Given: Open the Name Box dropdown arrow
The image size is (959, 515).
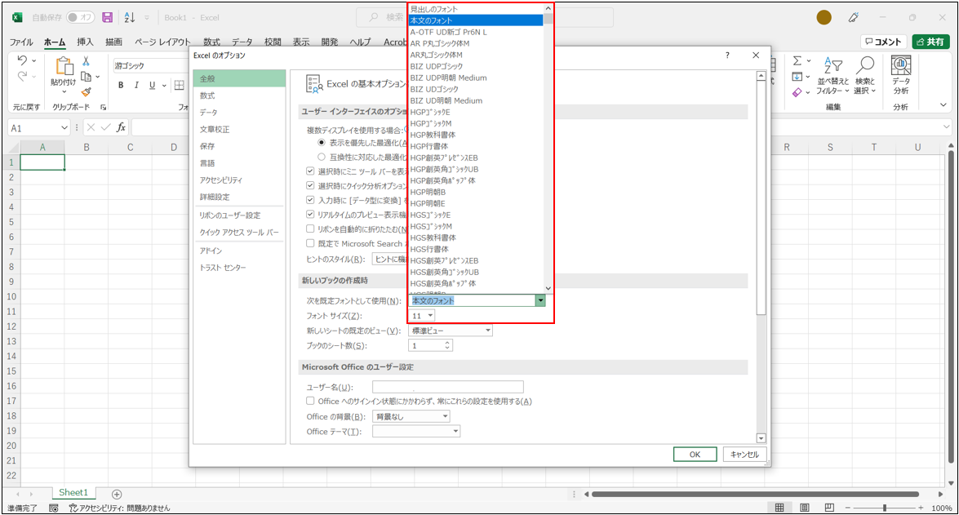Looking at the screenshot, I should coord(64,128).
